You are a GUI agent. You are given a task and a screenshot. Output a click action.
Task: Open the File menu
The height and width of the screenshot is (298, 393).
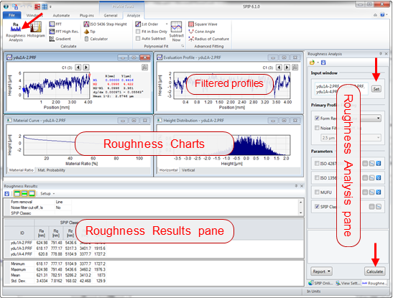pos(11,15)
